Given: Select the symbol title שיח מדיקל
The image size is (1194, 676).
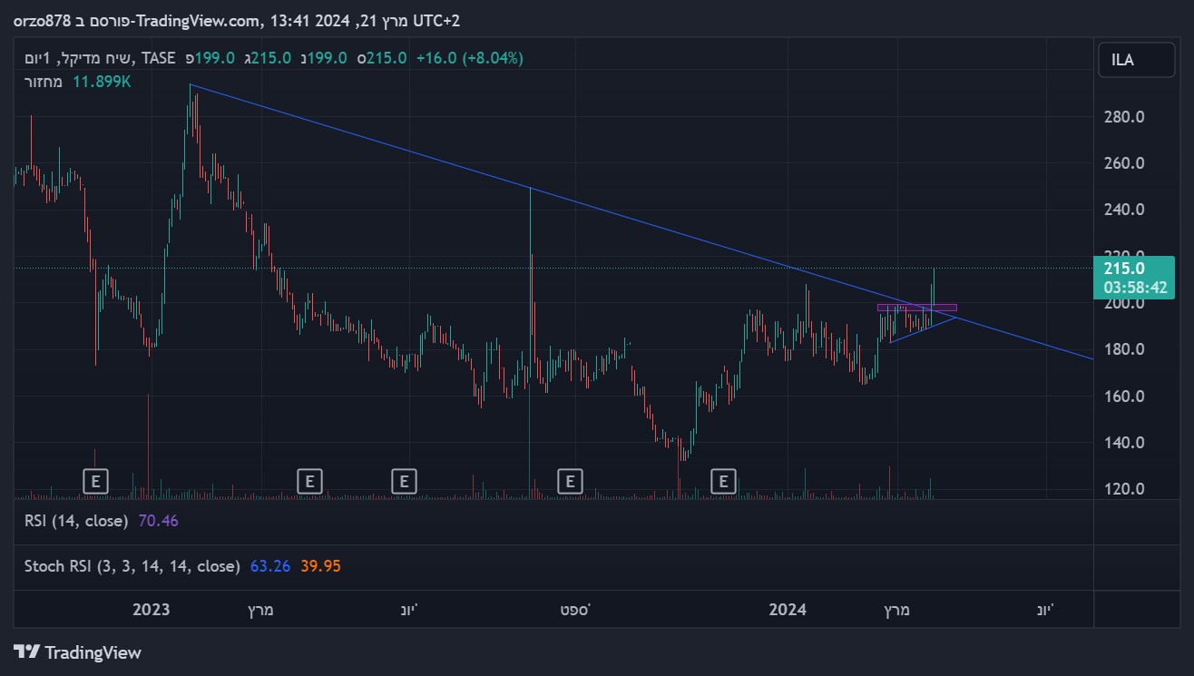Looking at the screenshot, I should (96, 58).
